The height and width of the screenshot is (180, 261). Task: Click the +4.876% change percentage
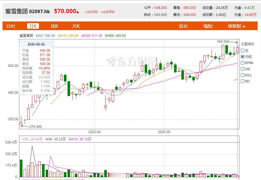(x=108, y=12)
